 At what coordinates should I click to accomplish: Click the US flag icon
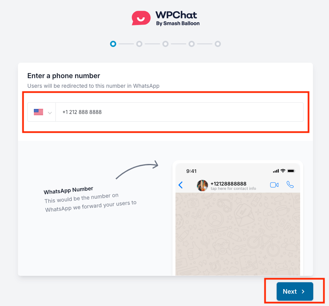pos(38,112)
